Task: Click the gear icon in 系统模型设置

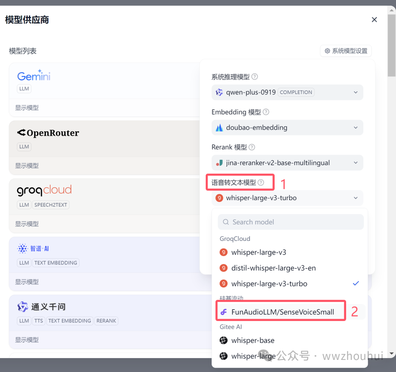Action: point(327,51)
